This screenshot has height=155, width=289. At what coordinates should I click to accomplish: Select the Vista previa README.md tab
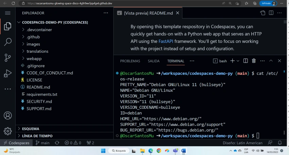[148, 13]
